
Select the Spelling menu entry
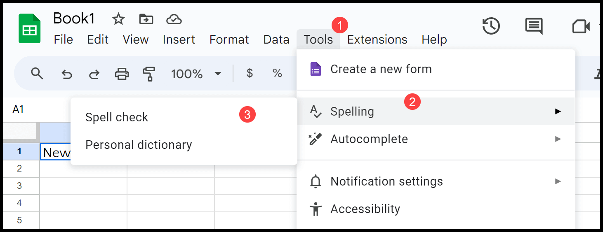[x=436, y=111]
